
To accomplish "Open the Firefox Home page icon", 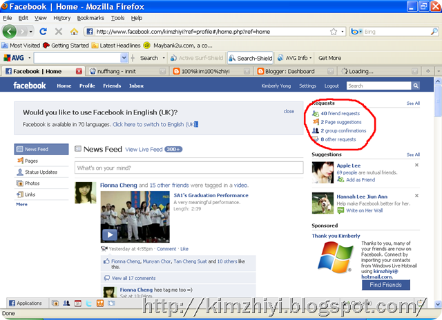I will (74, 32).
